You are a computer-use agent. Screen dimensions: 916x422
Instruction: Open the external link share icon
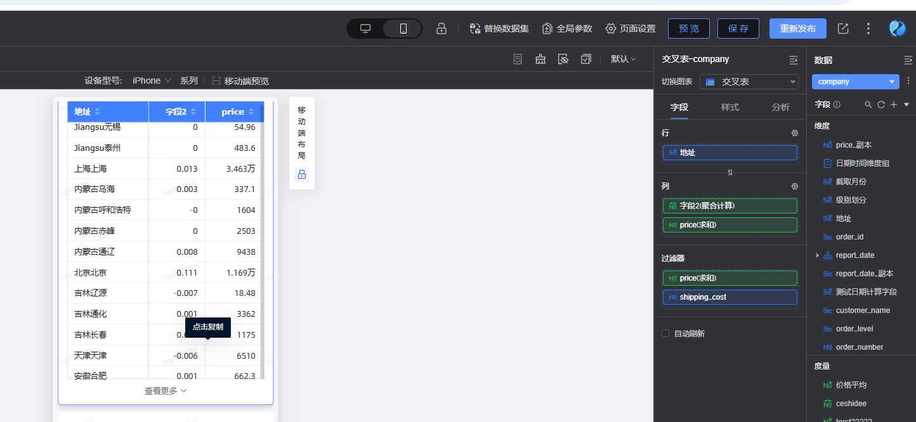click(x=843, y=29)
